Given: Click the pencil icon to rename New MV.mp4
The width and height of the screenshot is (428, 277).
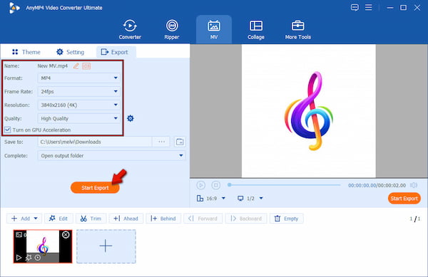Looking at the screenshot, I should click(x=76, y=66).
